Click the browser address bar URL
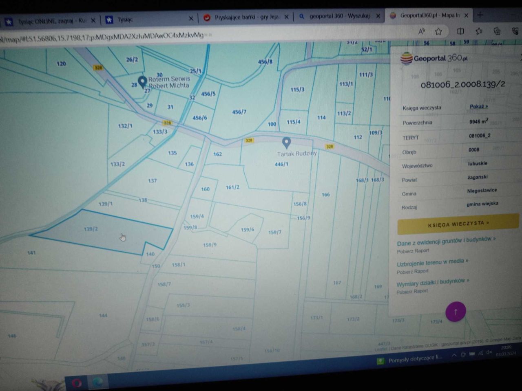The width and height of the screenshot is (522, 391). click(x=106, y=37)
